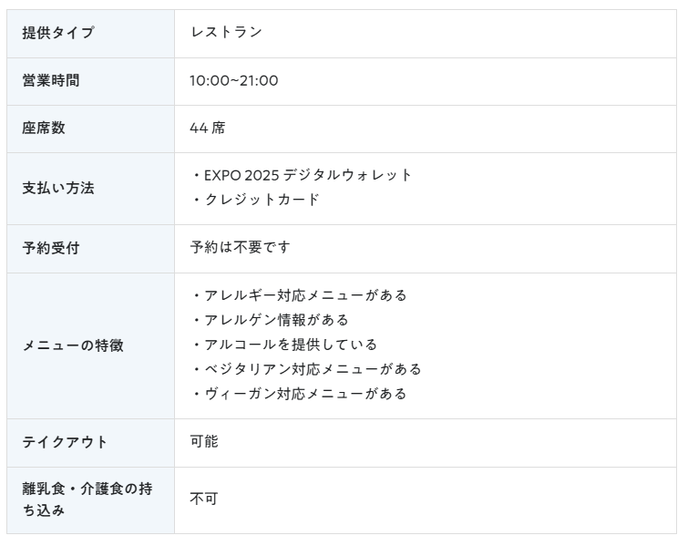Select the レストラン value text

pos(226,32)
